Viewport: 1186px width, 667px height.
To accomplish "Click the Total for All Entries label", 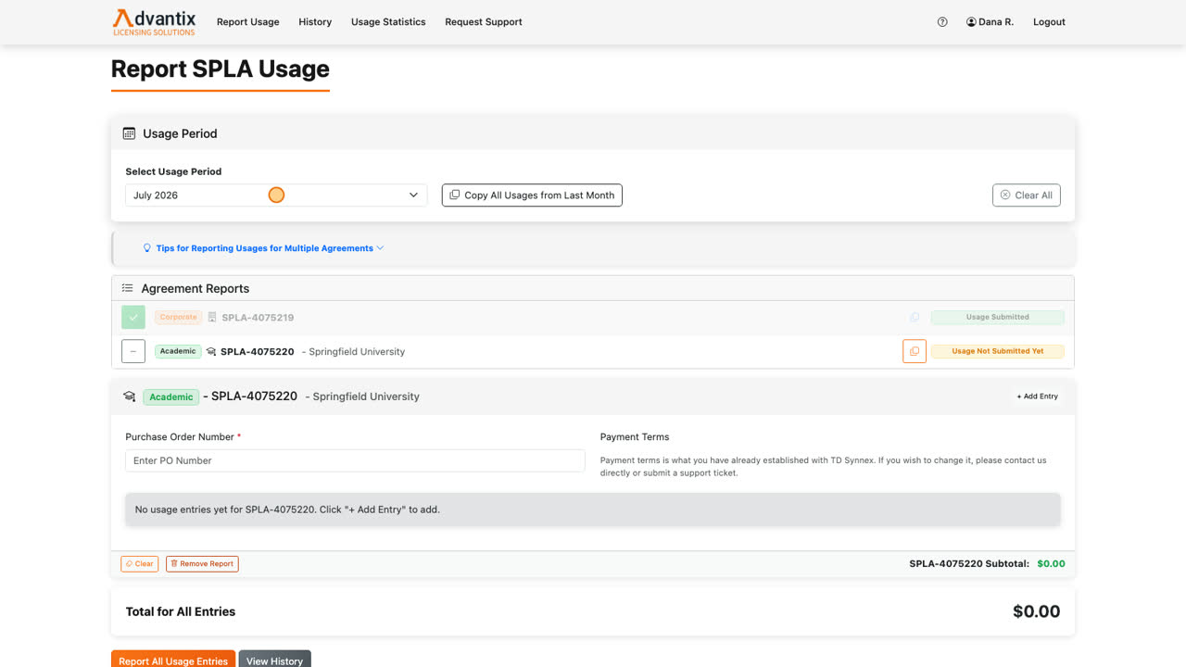I will click(x=181, y=611).
